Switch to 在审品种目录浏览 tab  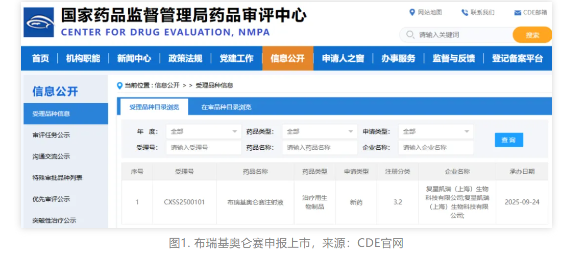226,107
